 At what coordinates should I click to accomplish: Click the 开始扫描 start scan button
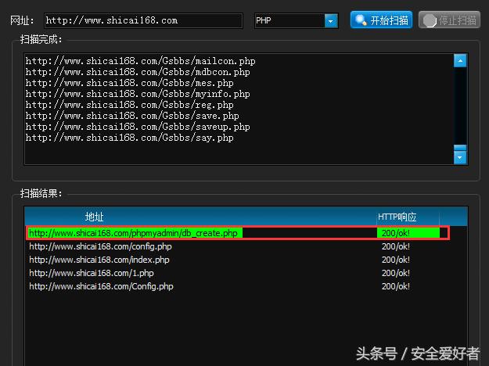click(x=381, y=20)
